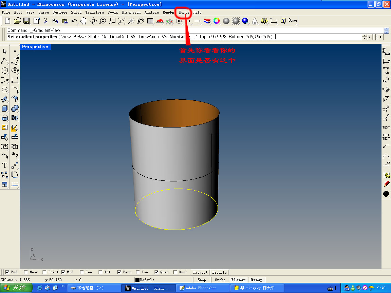
Task: Open the Transform menu
Action: (94, 13)
